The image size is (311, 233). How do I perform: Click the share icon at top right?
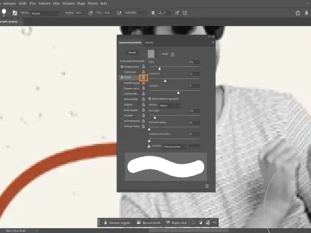coord(298,13)
